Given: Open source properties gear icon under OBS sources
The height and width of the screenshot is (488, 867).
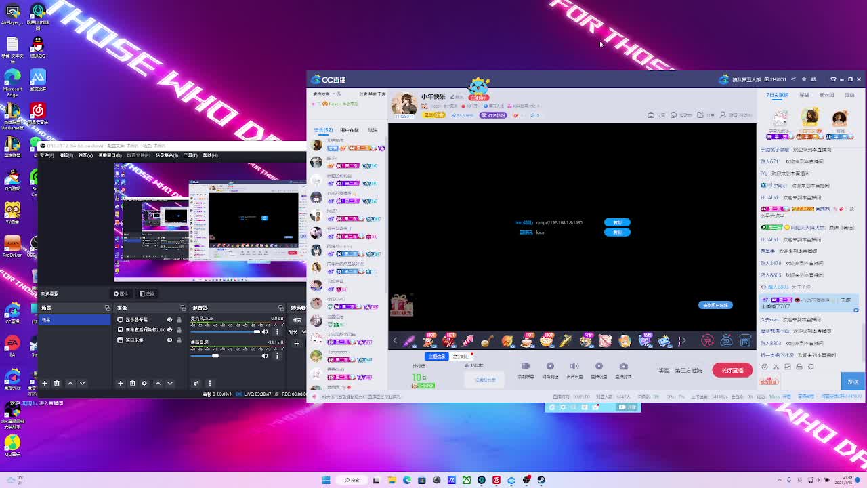Looking at the screenshot, I should (144, 384).
